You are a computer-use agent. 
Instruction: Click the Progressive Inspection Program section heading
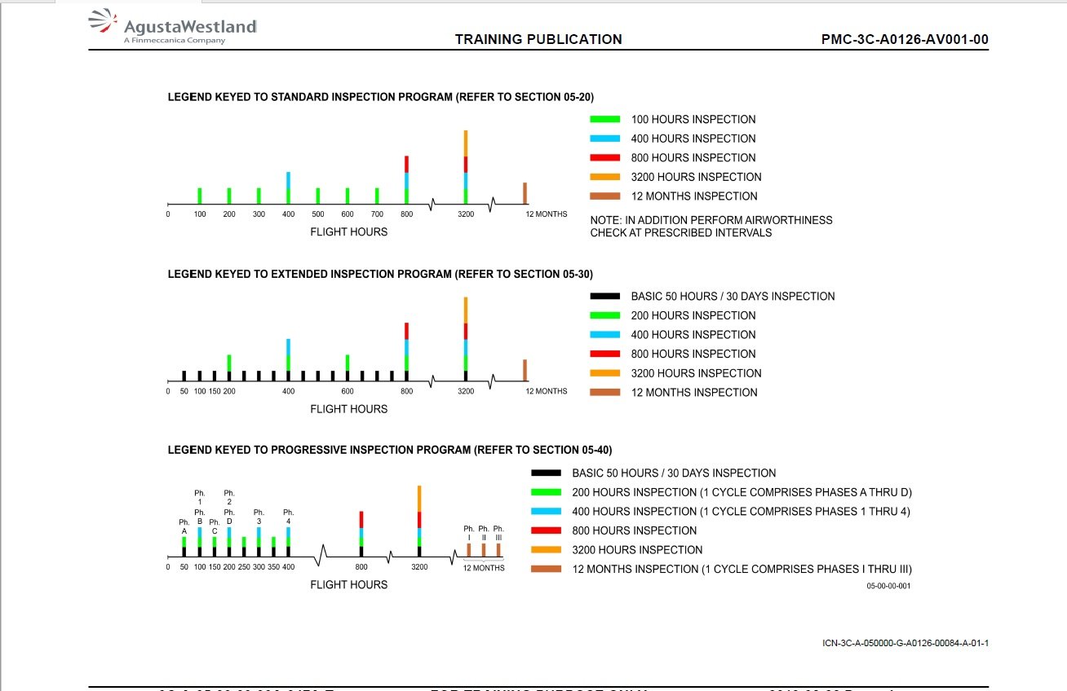coord(390,450)
